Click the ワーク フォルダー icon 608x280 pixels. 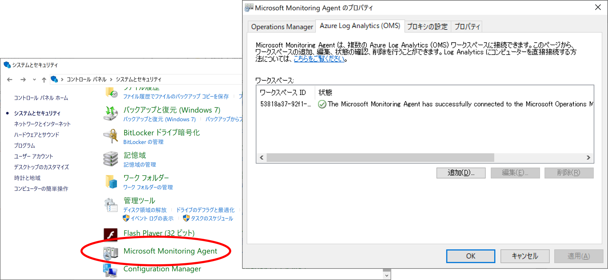(111, 182)
